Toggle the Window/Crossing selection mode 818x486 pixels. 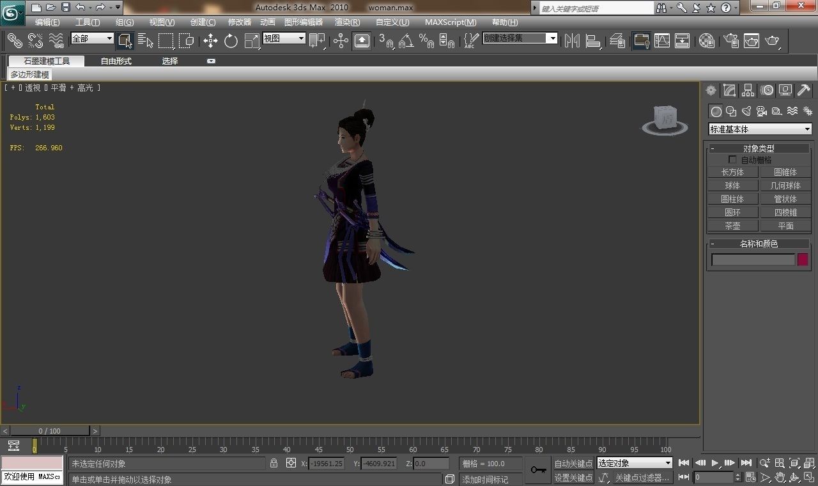click(187, 41)
